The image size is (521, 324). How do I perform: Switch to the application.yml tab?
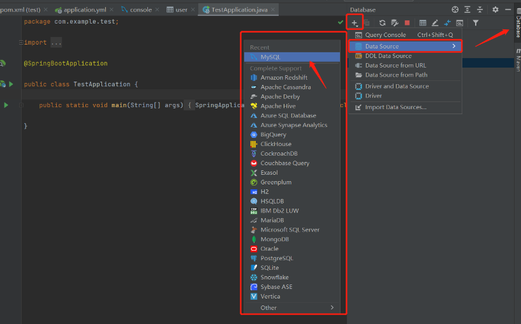pos(84,10)
